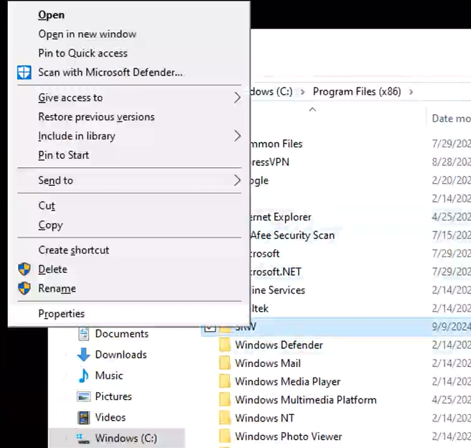This screenshot has height=448, width=471.
Task: Select the ExpressVPN folder
Action: click(270, 162)
